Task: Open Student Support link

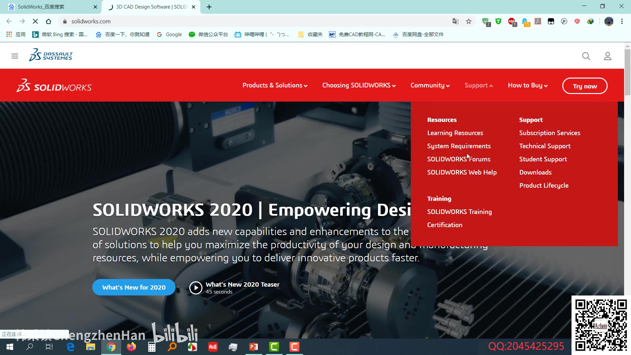Action: click(543, 159)
